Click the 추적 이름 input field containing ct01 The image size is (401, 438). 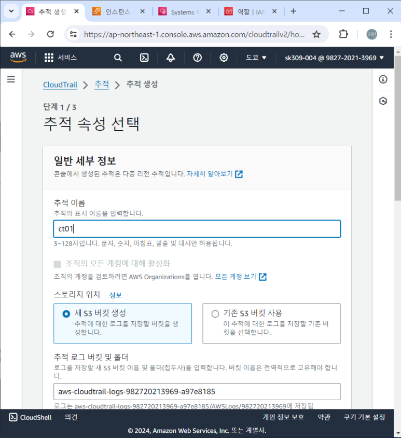(197, 229)
